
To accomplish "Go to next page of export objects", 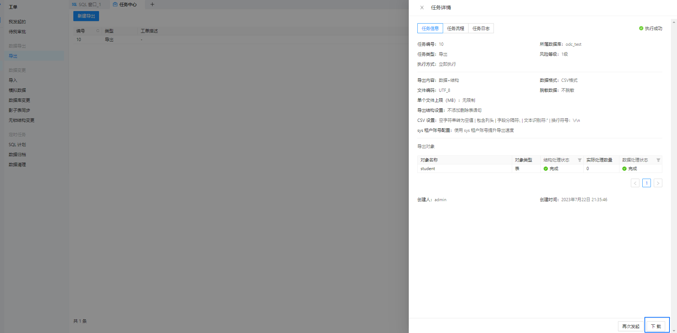I will click(658, 183).
